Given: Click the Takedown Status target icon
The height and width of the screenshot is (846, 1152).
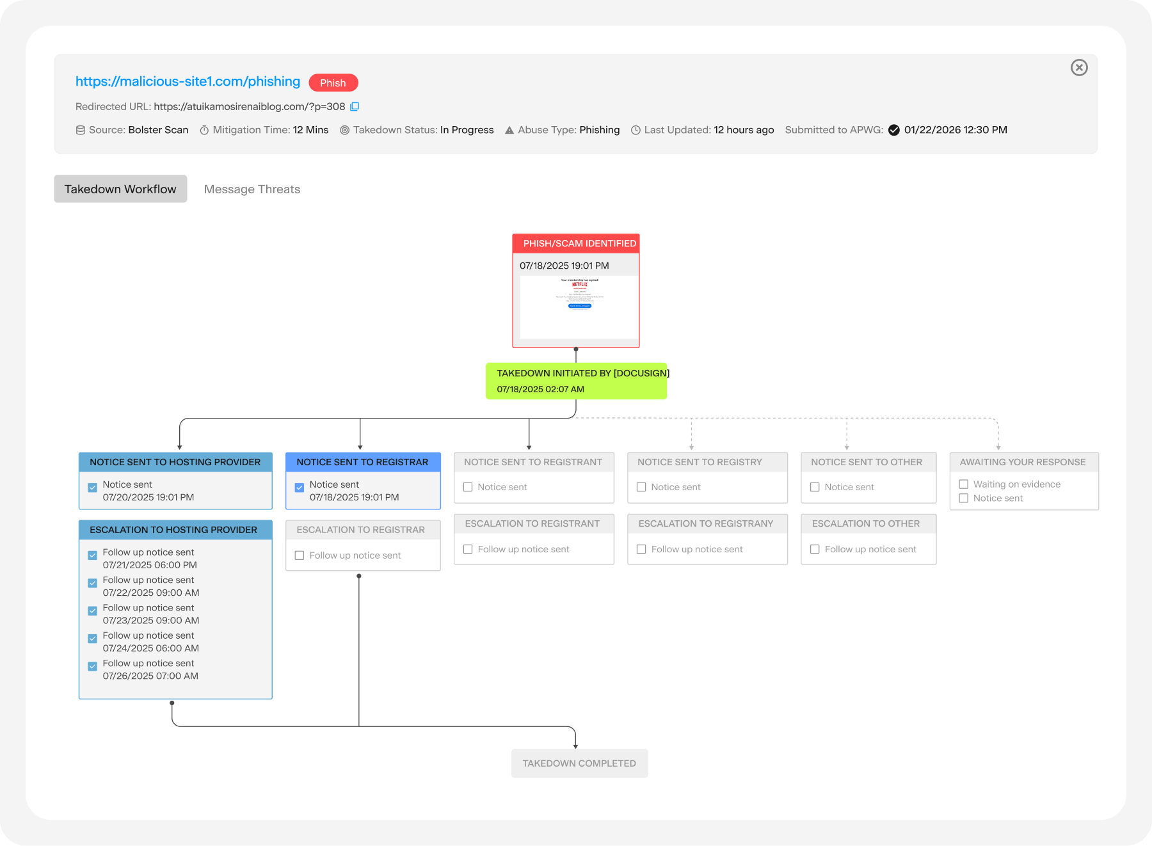Looking at the screenshot, I should (x=344, y=131).
